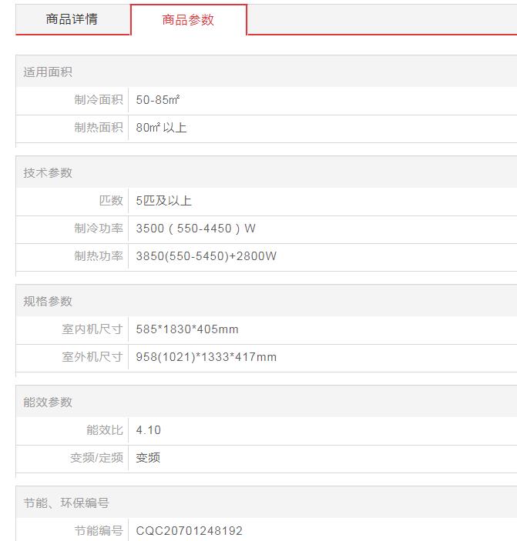Click the 3500 (550-4450) W cooling power value
Screen dimensions: 517x541
pyautogui.click(x=196, y=229)
